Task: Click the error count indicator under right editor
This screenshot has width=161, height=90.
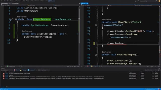Action: tap(88, 66)
